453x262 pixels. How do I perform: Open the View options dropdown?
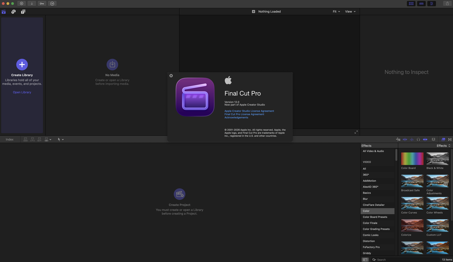point(350,12)
